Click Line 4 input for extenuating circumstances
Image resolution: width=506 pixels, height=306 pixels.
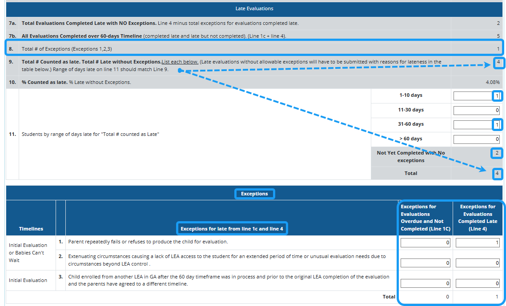tap(478, 263)
